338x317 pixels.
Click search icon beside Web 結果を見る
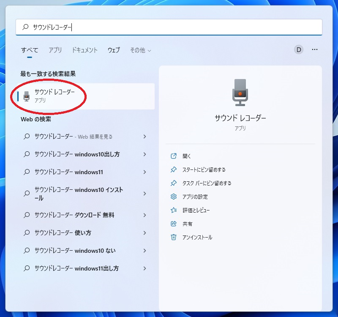(27, 137)
